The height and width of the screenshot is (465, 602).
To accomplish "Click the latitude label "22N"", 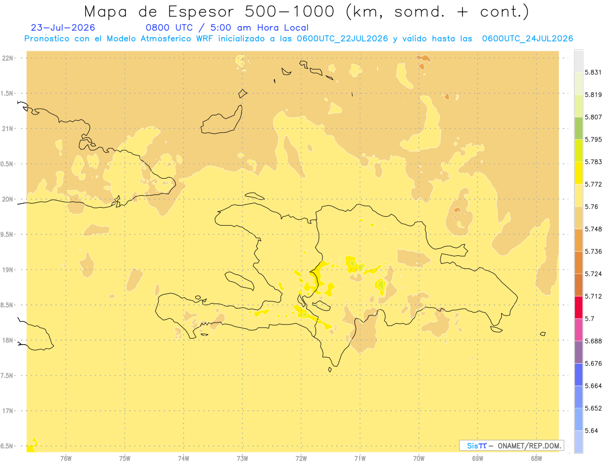I will click(x=8, y=58).
